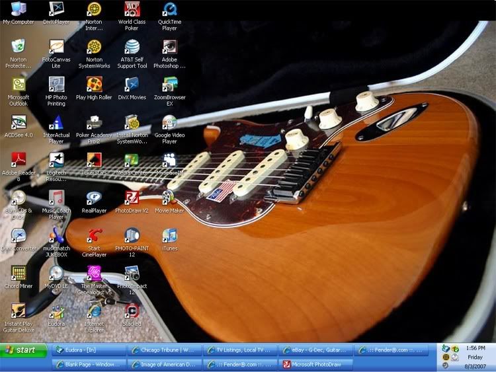This screenshot has width=496, height=372.
Task: Click the system tray clock showing 1:56 PM
Action: pyautogui.click(x=475, y=348)
